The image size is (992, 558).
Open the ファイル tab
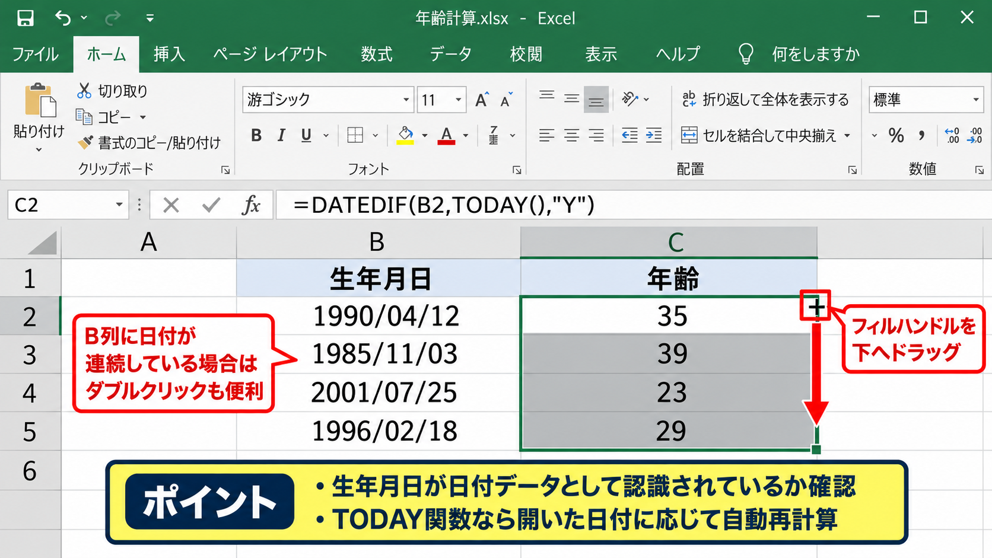pyautogui.click(x=35, y=55)
